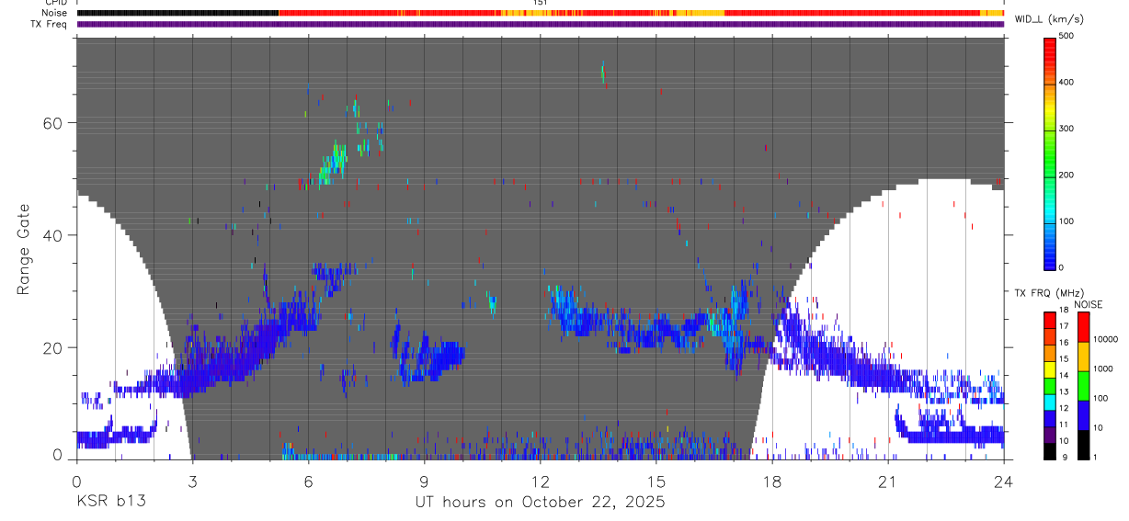The height and width of the screenshot is (521, 1129).
Task: Click the "6" hour tick on time axis
Action: (x=308, y=480)
